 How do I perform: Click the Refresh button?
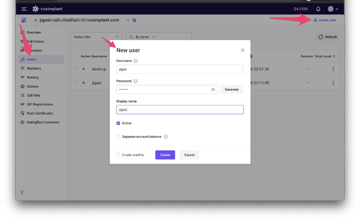(x=328, y=37)
